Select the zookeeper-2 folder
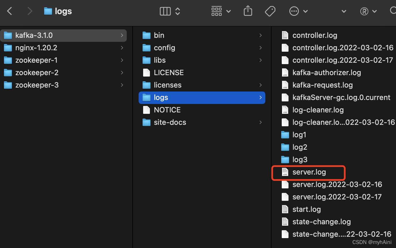 click(x=63, y=73)
